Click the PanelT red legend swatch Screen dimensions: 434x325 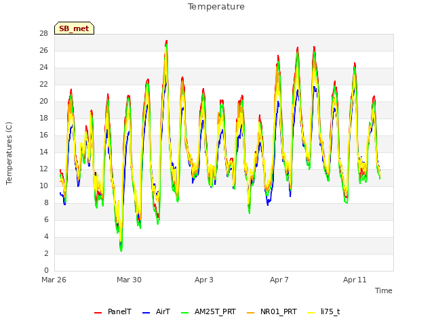(98, 313)
